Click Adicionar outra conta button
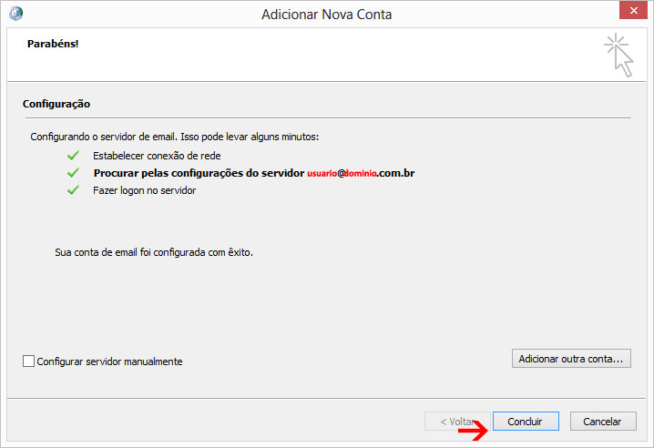The width and height of the screenshot is (654, 448). 571,359
